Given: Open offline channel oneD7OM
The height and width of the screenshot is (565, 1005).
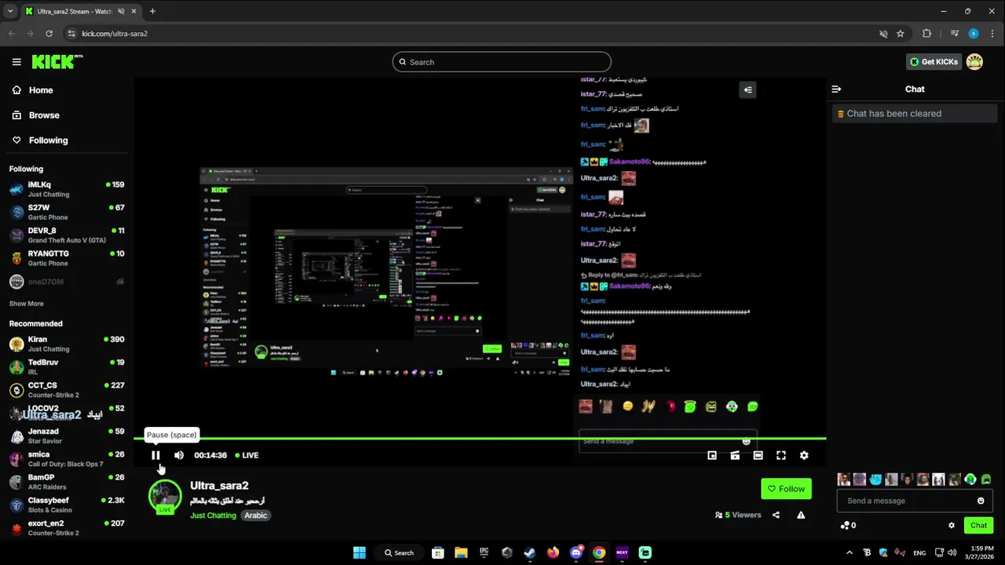Looking at the screenshot, I should 67,282.
